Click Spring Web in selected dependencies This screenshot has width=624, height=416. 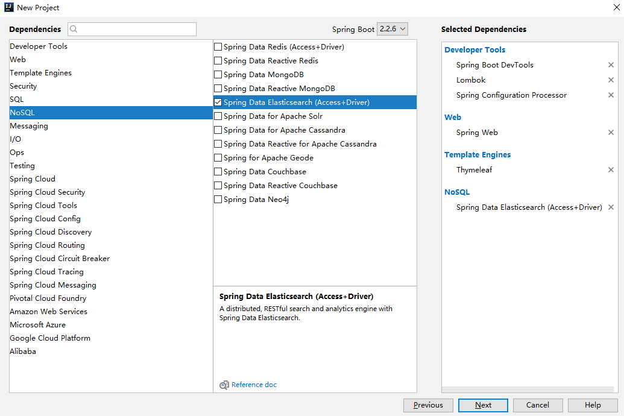[x=477, y=133]
